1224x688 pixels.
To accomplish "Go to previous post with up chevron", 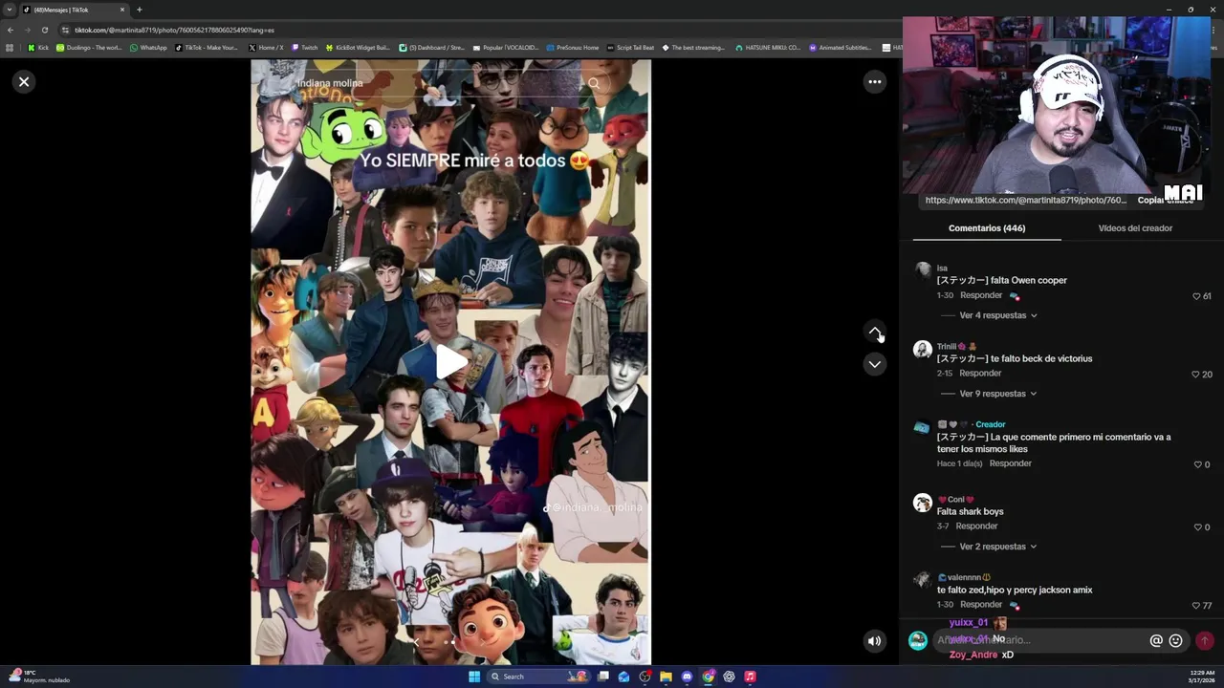I will pos(874,331).
